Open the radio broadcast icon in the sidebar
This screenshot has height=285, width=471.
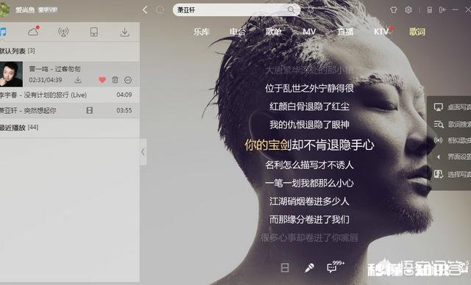coord(63,32)
